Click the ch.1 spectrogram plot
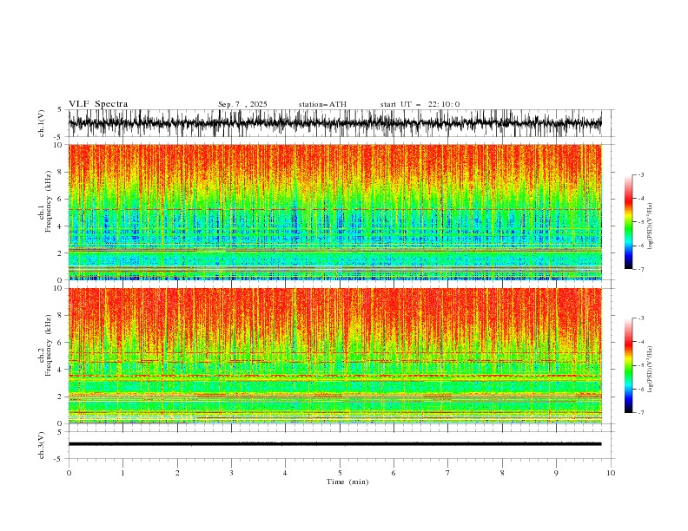 click(x=335, y=212)
